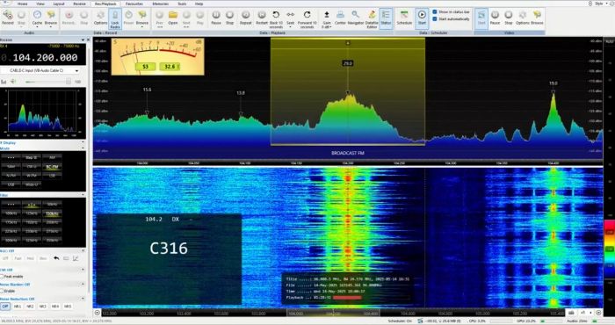Uncheck Start automatically checkbox
Screen dimensions: 615x325
pyautogui.click(x=435, y=18)
